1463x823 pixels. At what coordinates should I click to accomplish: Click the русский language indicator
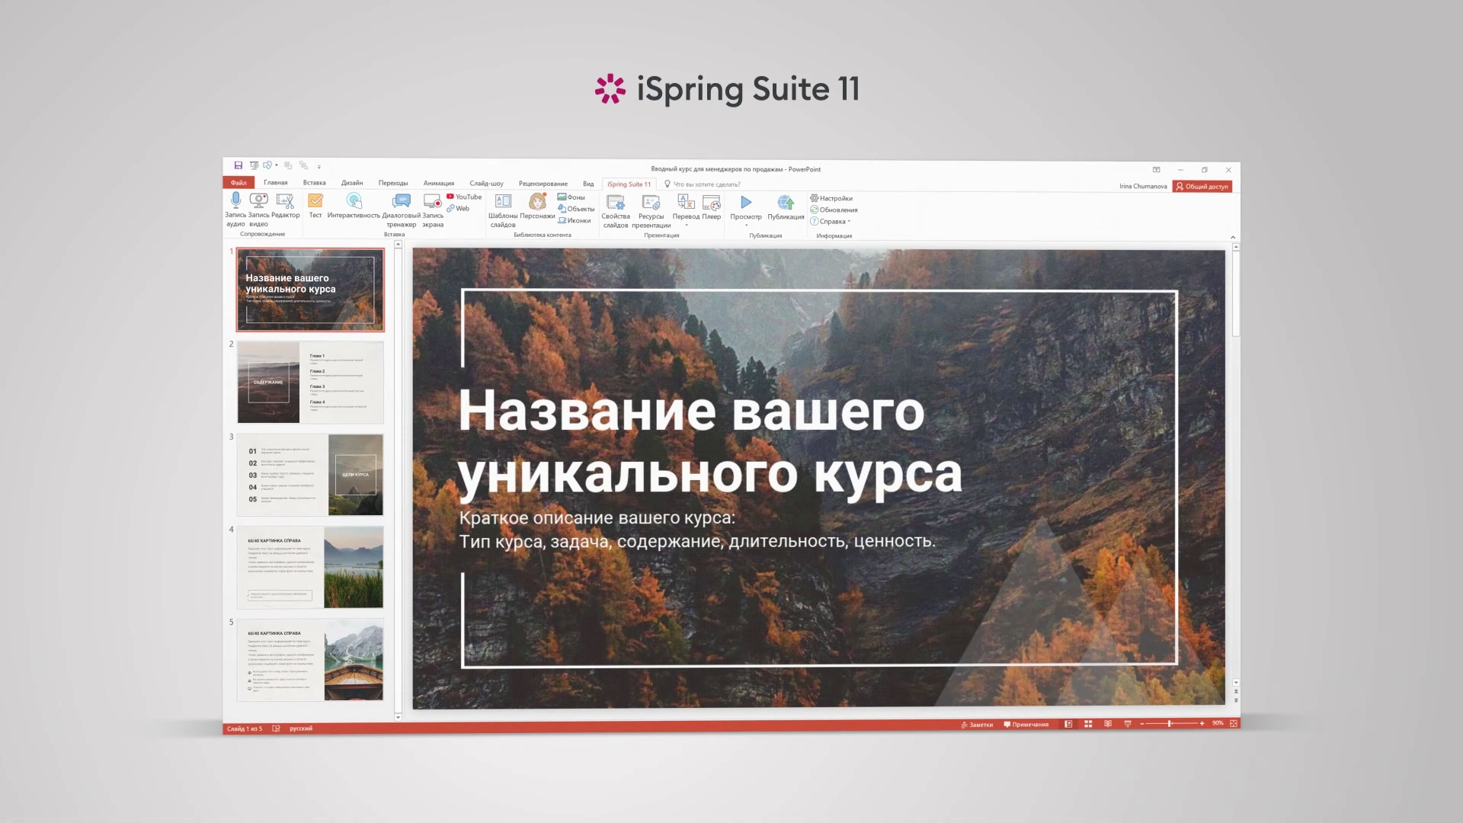(301, 729)
